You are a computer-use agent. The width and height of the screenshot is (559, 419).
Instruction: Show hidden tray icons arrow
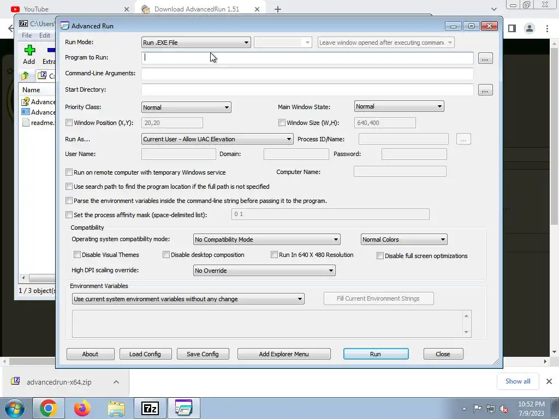pos(464,409)
